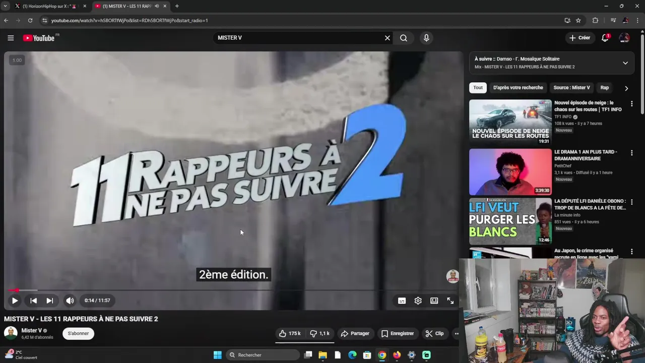Skip to the next video
The height and width of the screenshot is (363, 645).
pyautogui.click(x=49, y=300)
